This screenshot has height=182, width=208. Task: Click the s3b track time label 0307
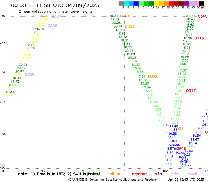[56, 17]
